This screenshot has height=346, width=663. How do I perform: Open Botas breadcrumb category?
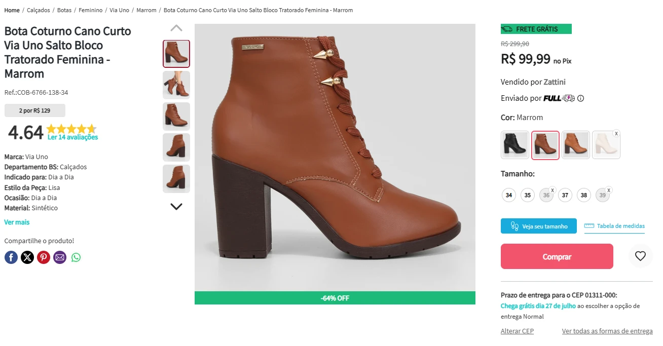point(64,10)
